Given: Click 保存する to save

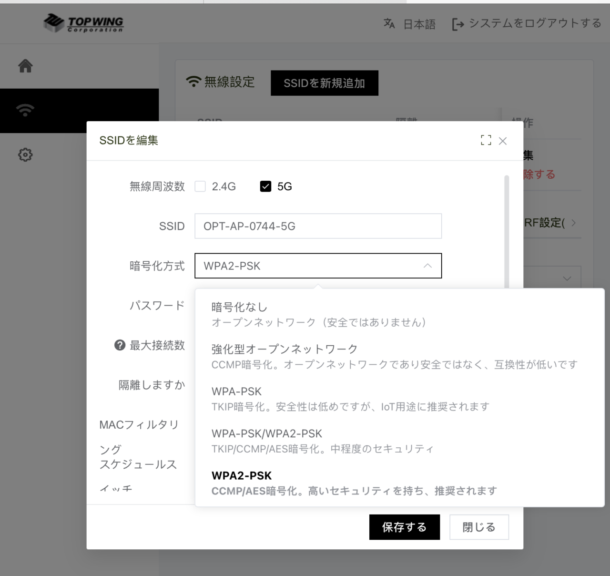Looking at the screenshot, I should [405, 527].
